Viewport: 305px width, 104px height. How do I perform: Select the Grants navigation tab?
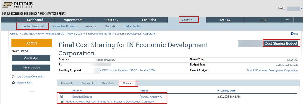click(x=187, y=20)
